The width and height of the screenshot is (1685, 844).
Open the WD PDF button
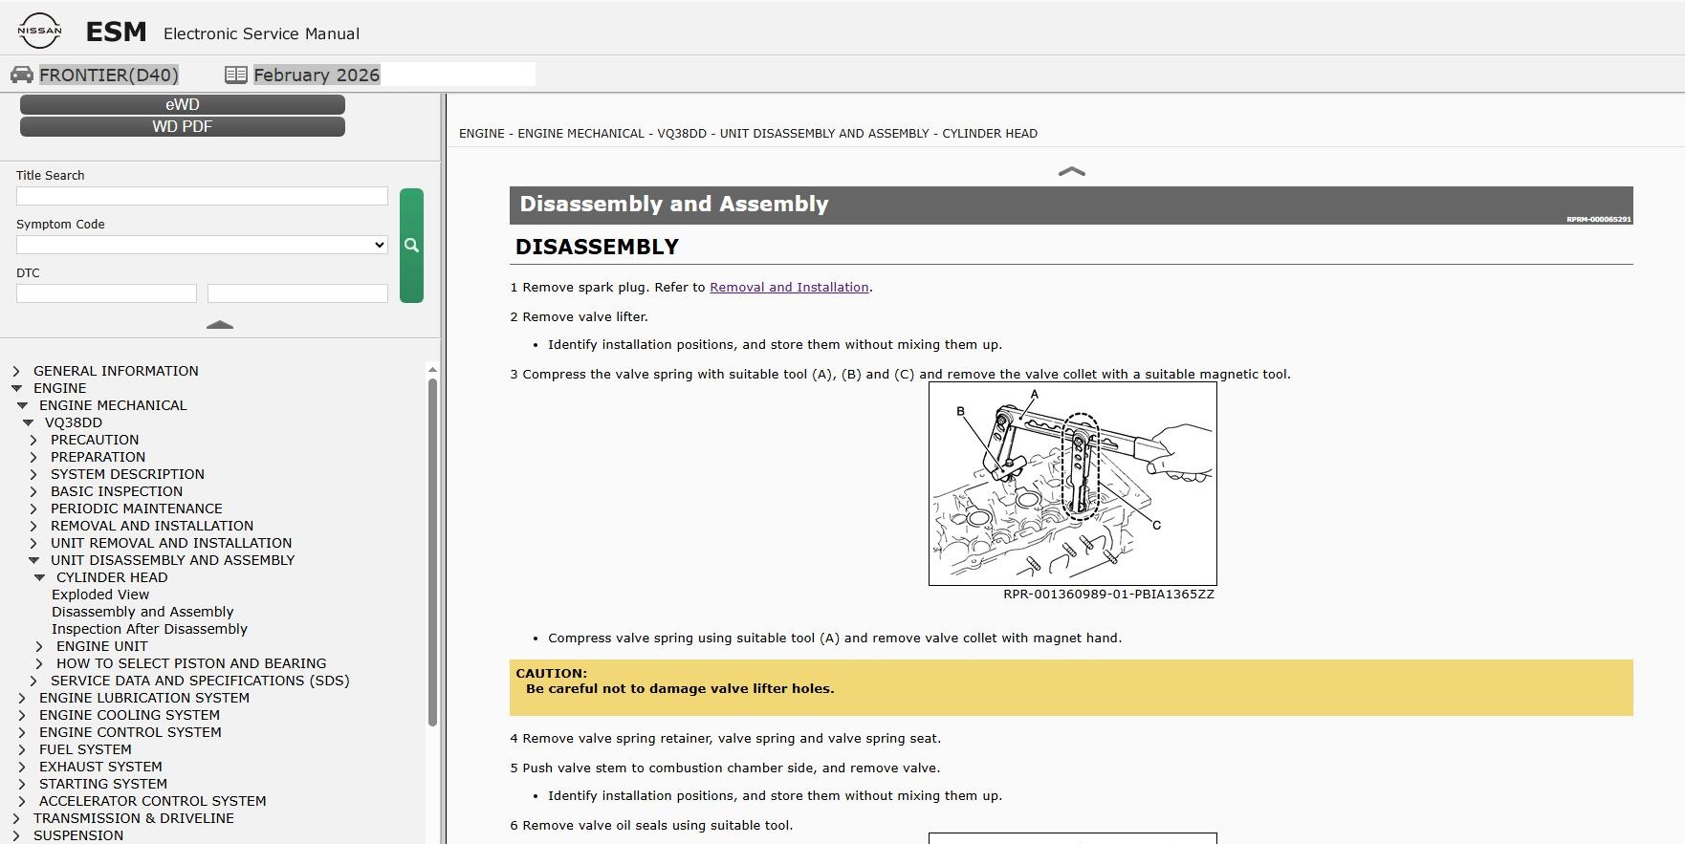183,126
